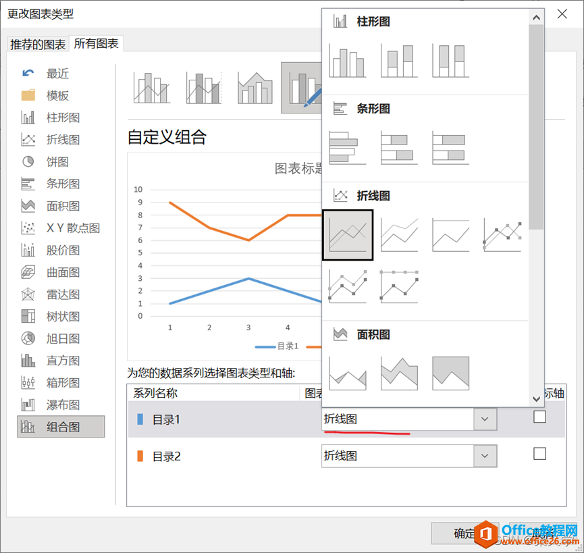
Task: Choose stacked area-clustered column combo icon
Action: pos(255,88)
